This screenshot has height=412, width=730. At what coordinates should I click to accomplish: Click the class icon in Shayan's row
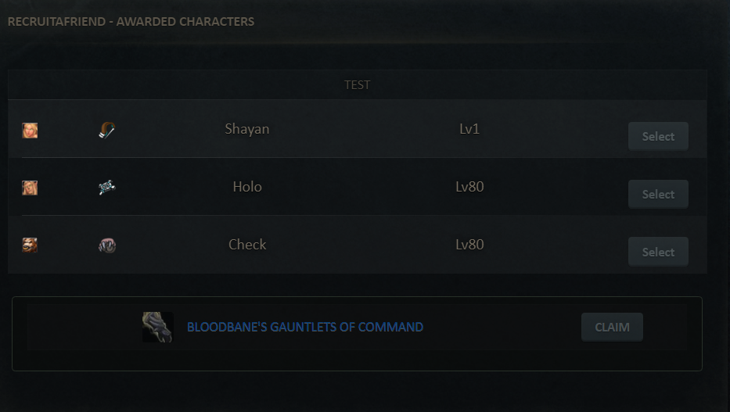click(x=107, y=131)
